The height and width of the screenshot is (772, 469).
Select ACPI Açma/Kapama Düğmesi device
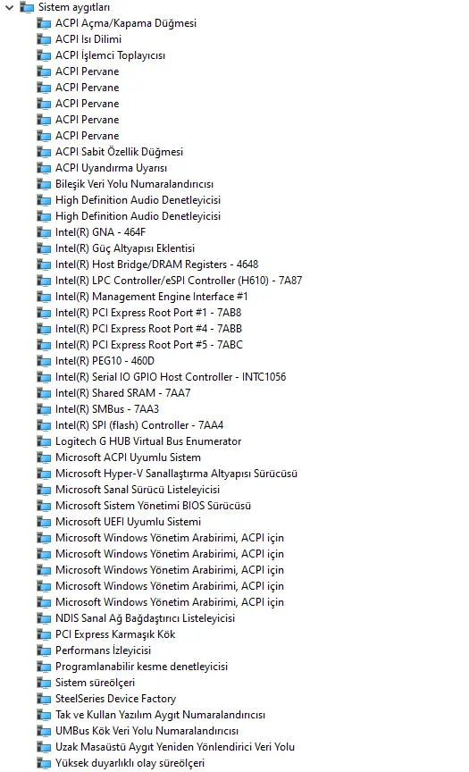pos(126,23)
